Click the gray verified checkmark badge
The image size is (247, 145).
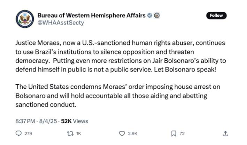(149, 16)
